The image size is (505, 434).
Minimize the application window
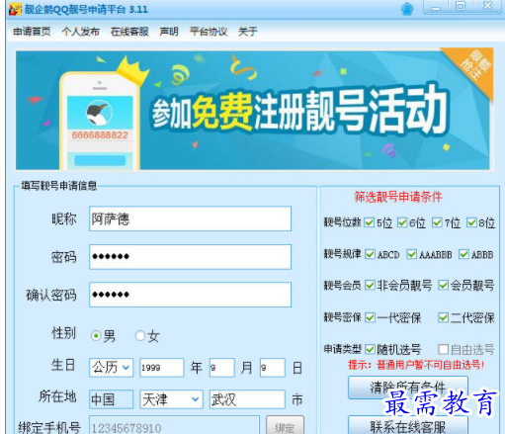436,7
